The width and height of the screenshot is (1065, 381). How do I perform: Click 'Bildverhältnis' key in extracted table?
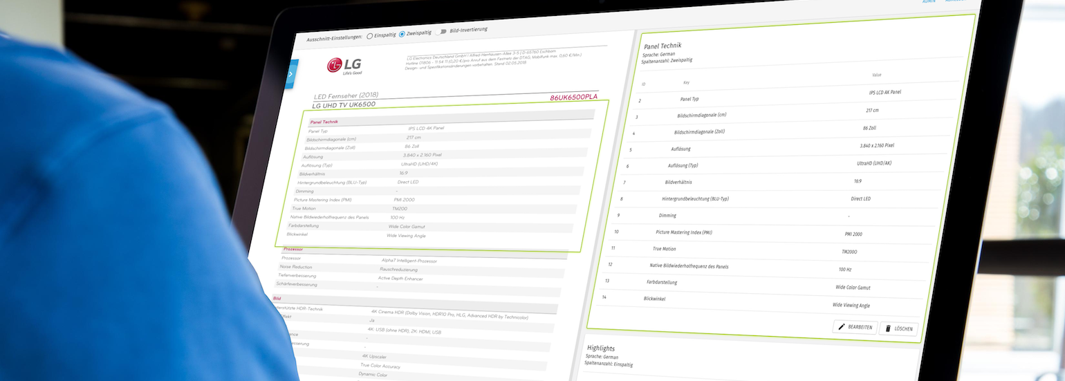pyautogui.click(x=678, y=183)
